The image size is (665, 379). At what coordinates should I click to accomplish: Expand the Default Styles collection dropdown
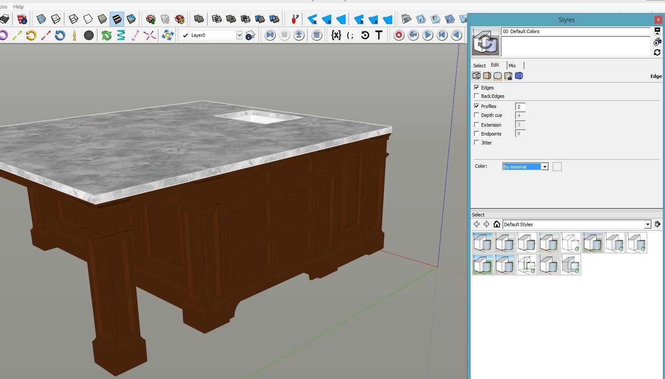(x=647, y=224)
